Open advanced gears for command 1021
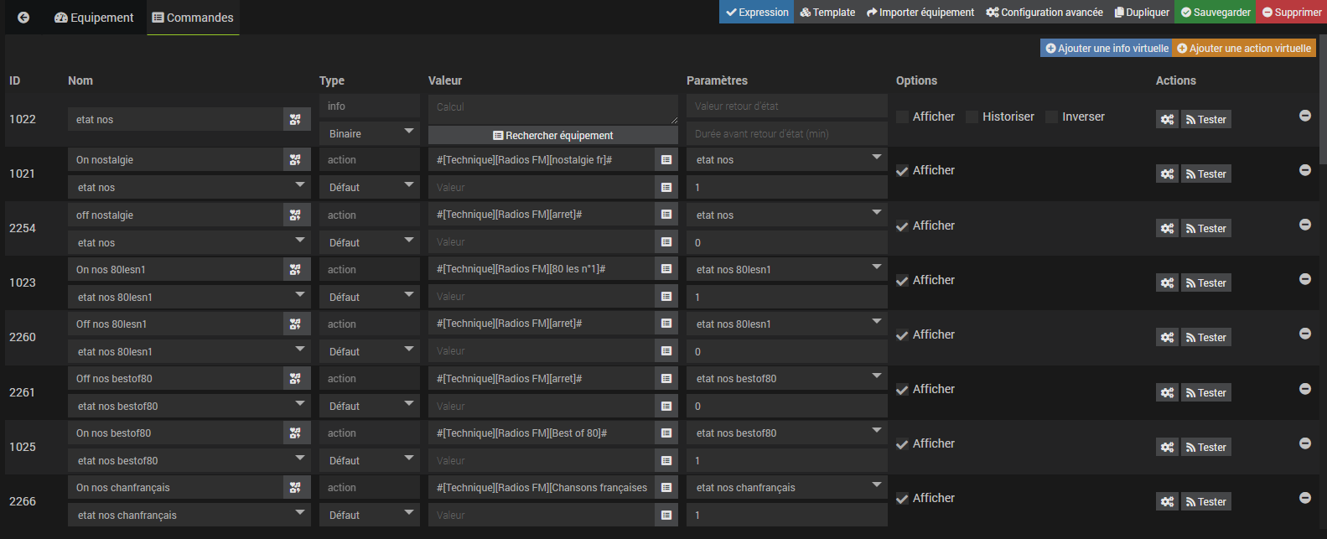This screenshot has width=1327, height=539. [1167, 174]
